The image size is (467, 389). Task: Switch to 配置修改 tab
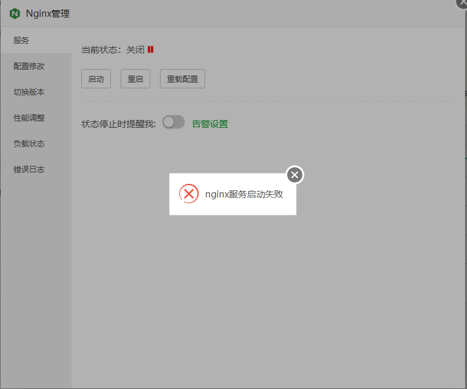36,66
